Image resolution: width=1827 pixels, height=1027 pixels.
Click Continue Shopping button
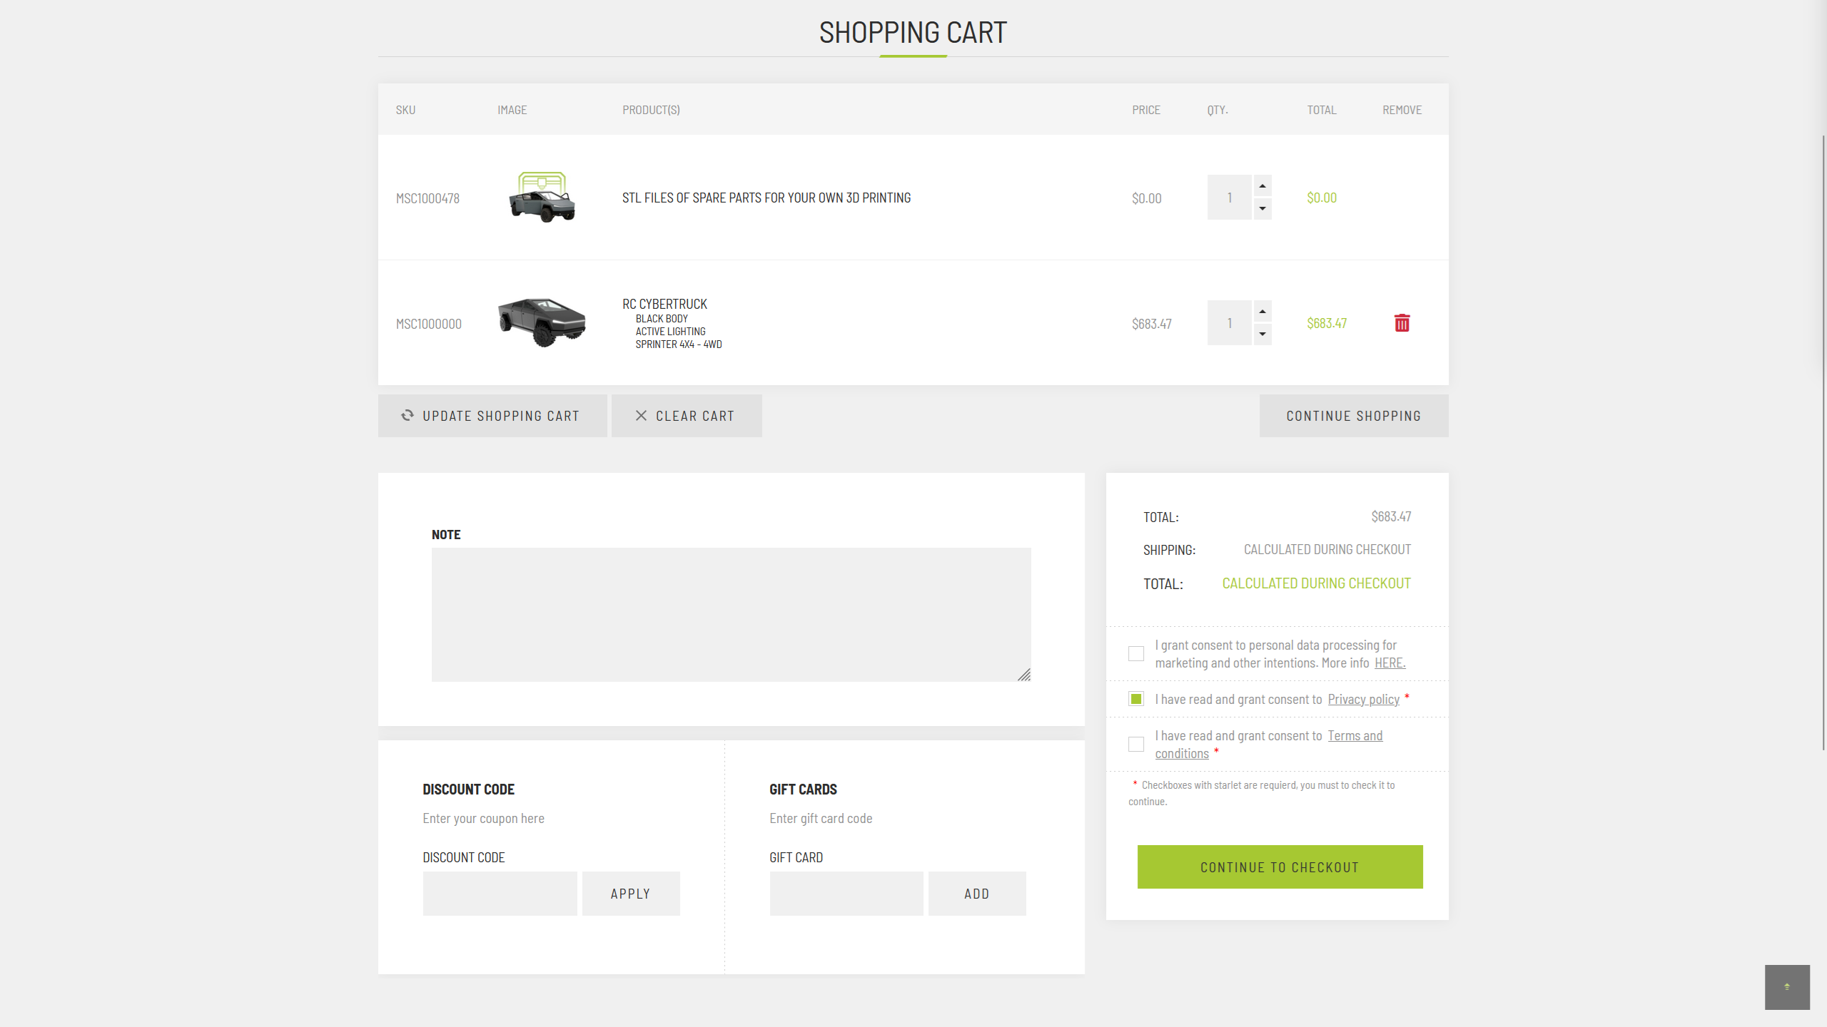(1354, 416)
